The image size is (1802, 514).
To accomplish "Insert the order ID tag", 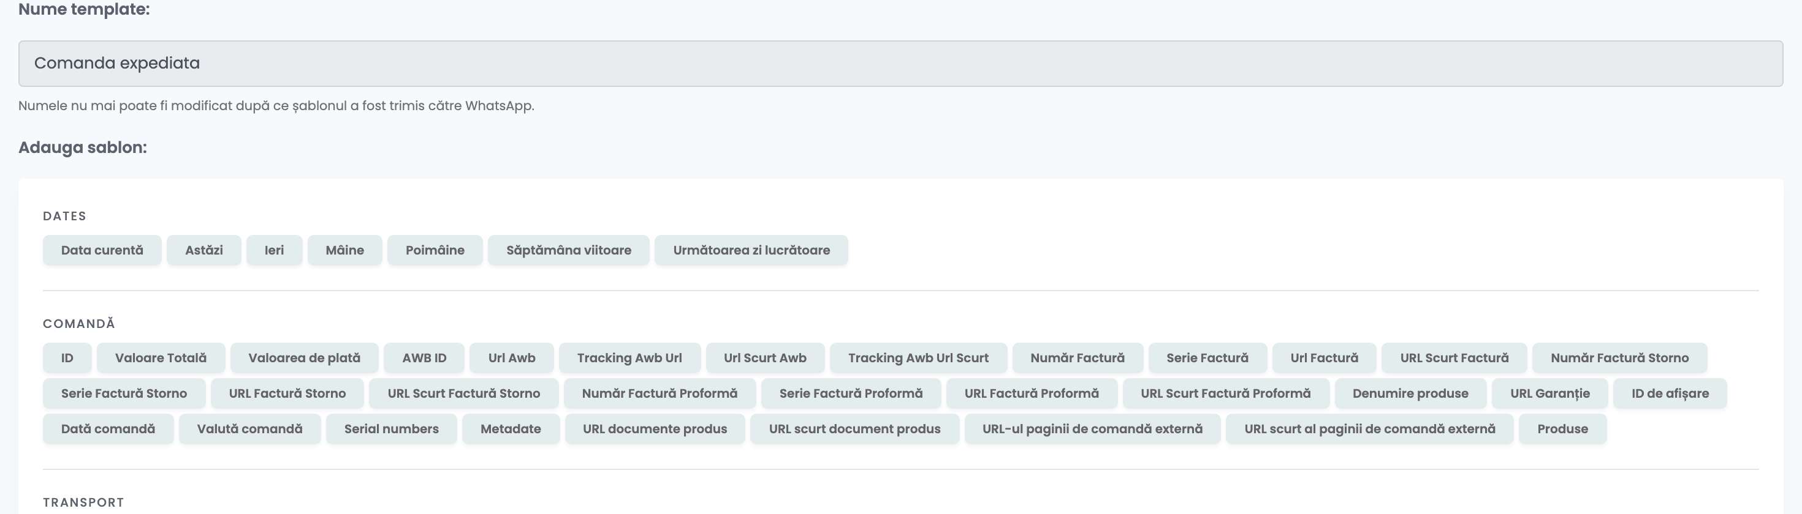I will pyautogui.click(x=67, y=357).
